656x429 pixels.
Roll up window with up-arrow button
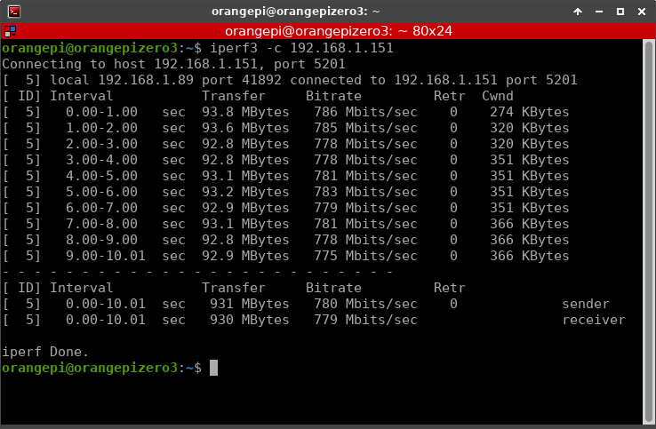pyautogui.click(x=578, y=12)
